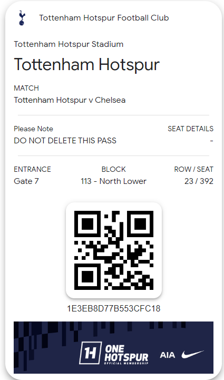Click the 23 / 392 row and seat value

click(x=199, y=181)
